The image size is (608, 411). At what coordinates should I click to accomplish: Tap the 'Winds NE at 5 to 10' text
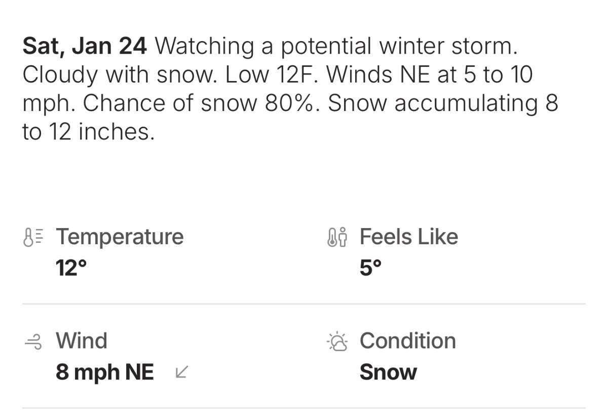click(x=430, y=75)
